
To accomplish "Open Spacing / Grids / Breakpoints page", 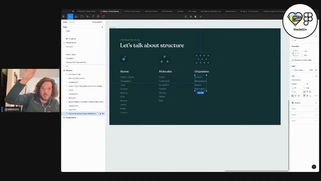I will tap(76, 62).
